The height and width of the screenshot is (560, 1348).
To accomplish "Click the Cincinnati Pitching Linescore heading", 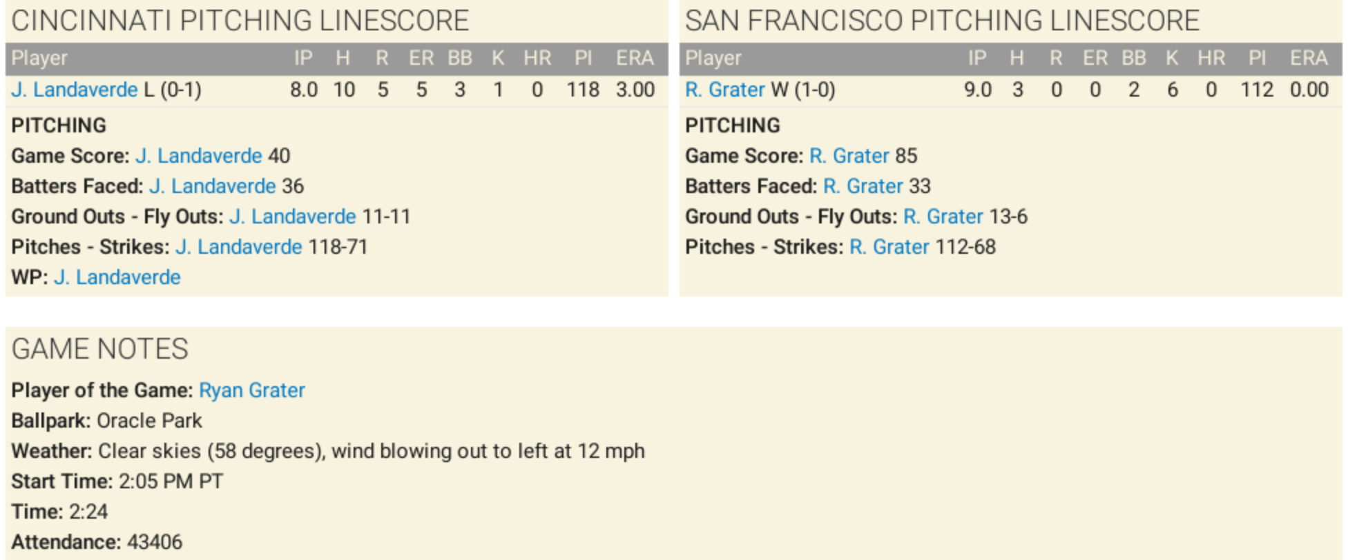I will click(240, 21).
